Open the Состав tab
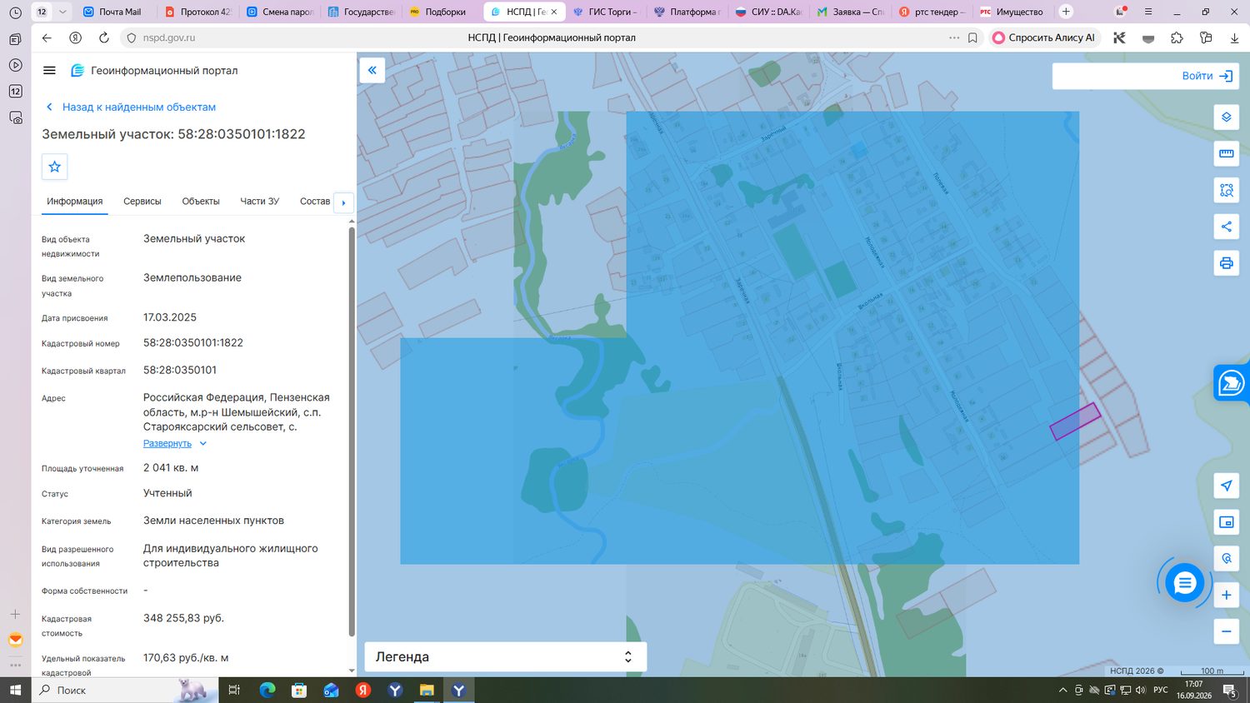Screen dimensions: 1250x703 coord(315,202)
